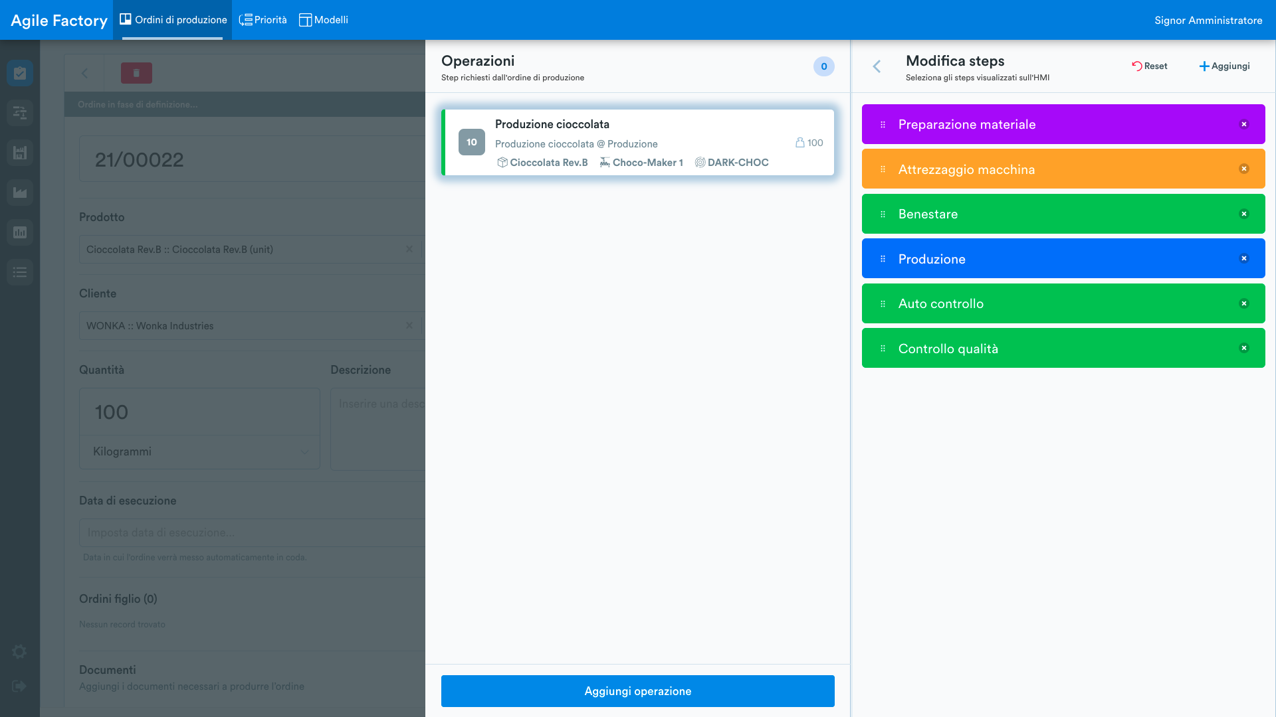Image resolution: width=1276 pixels, height=717 pixels.
Task: Clear the Cliente selection
Action: (x=409, y=325)
